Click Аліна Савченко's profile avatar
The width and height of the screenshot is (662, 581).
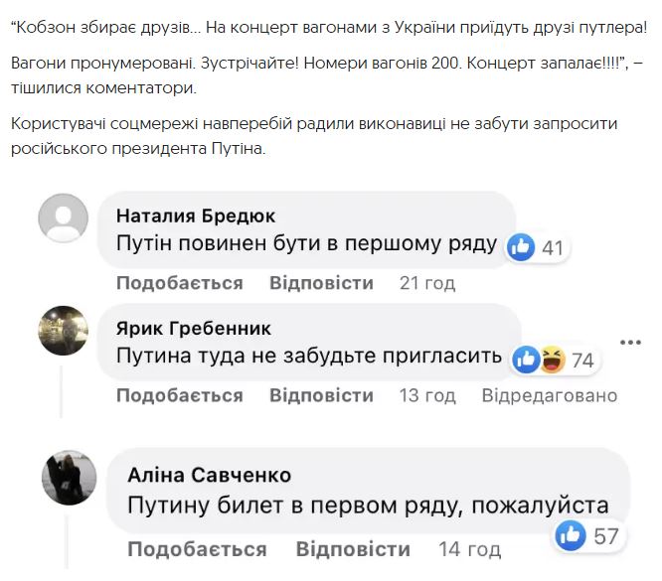[x=69, y=478]
